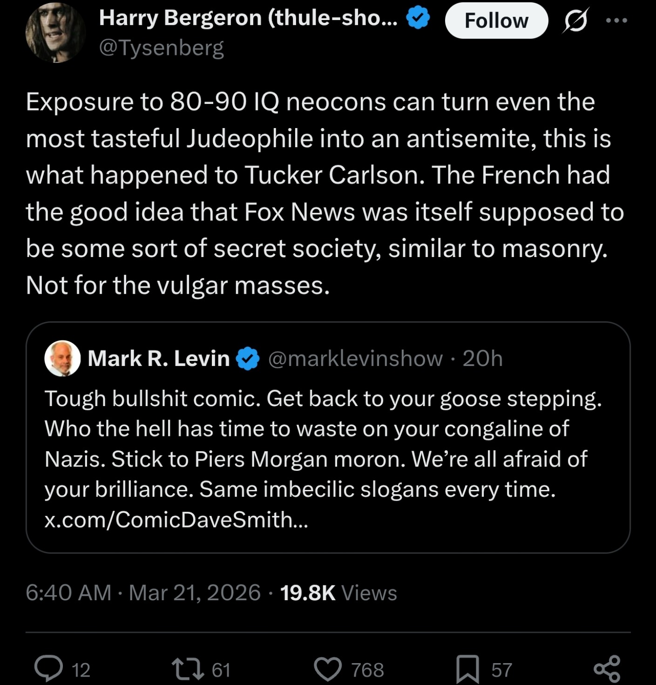The height and width of the screenshot is (685, 656).
Task: Open the three-dot more options menu
Action: tap(617, 20)
